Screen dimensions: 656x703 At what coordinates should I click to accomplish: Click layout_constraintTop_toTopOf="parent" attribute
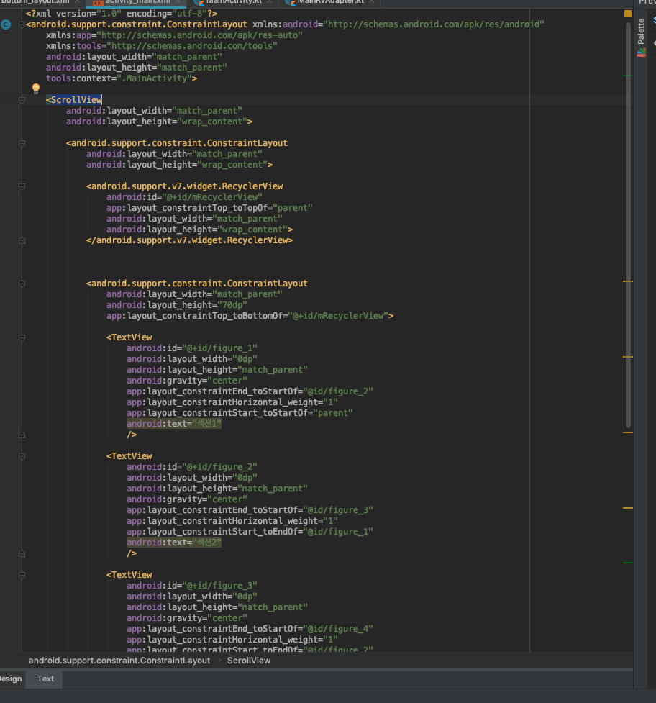pyautogui.click(x=209, y=208)
